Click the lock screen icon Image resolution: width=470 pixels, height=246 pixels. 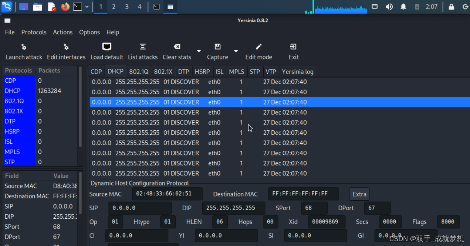pos(451,7)
